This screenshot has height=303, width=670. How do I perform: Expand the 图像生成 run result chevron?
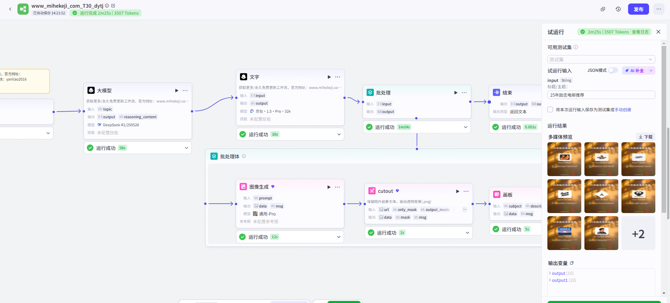click(x=338, y=237)
